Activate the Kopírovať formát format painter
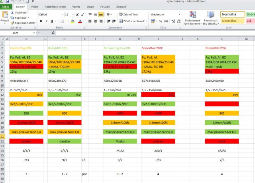 tap(23, 23)
